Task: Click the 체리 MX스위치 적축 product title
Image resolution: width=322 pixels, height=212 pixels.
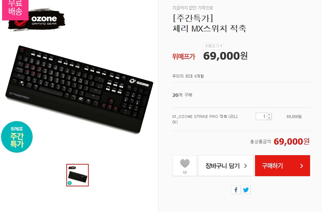Action: (x=209, y=28)
